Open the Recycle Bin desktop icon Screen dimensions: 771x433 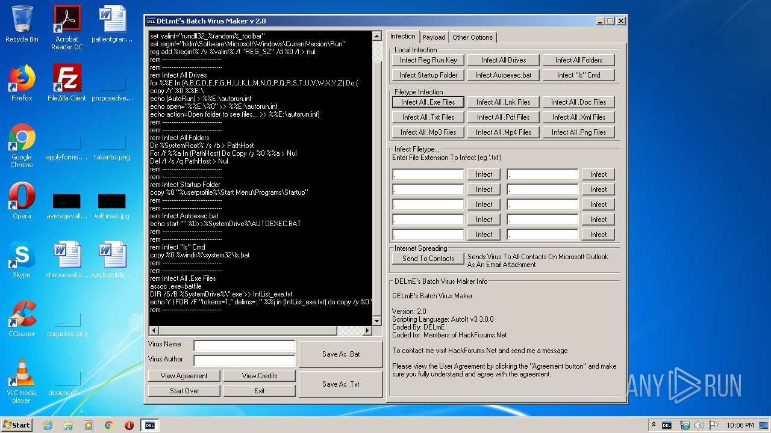(x=22, y=24)
